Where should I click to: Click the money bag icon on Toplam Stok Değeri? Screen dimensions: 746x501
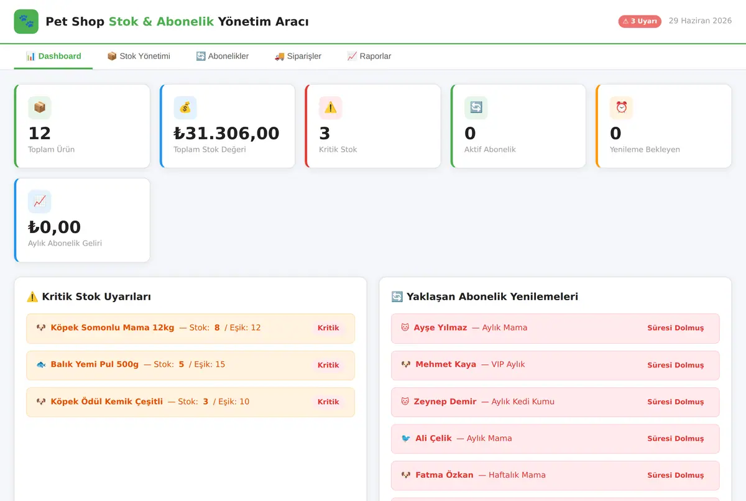pos(185,108)
